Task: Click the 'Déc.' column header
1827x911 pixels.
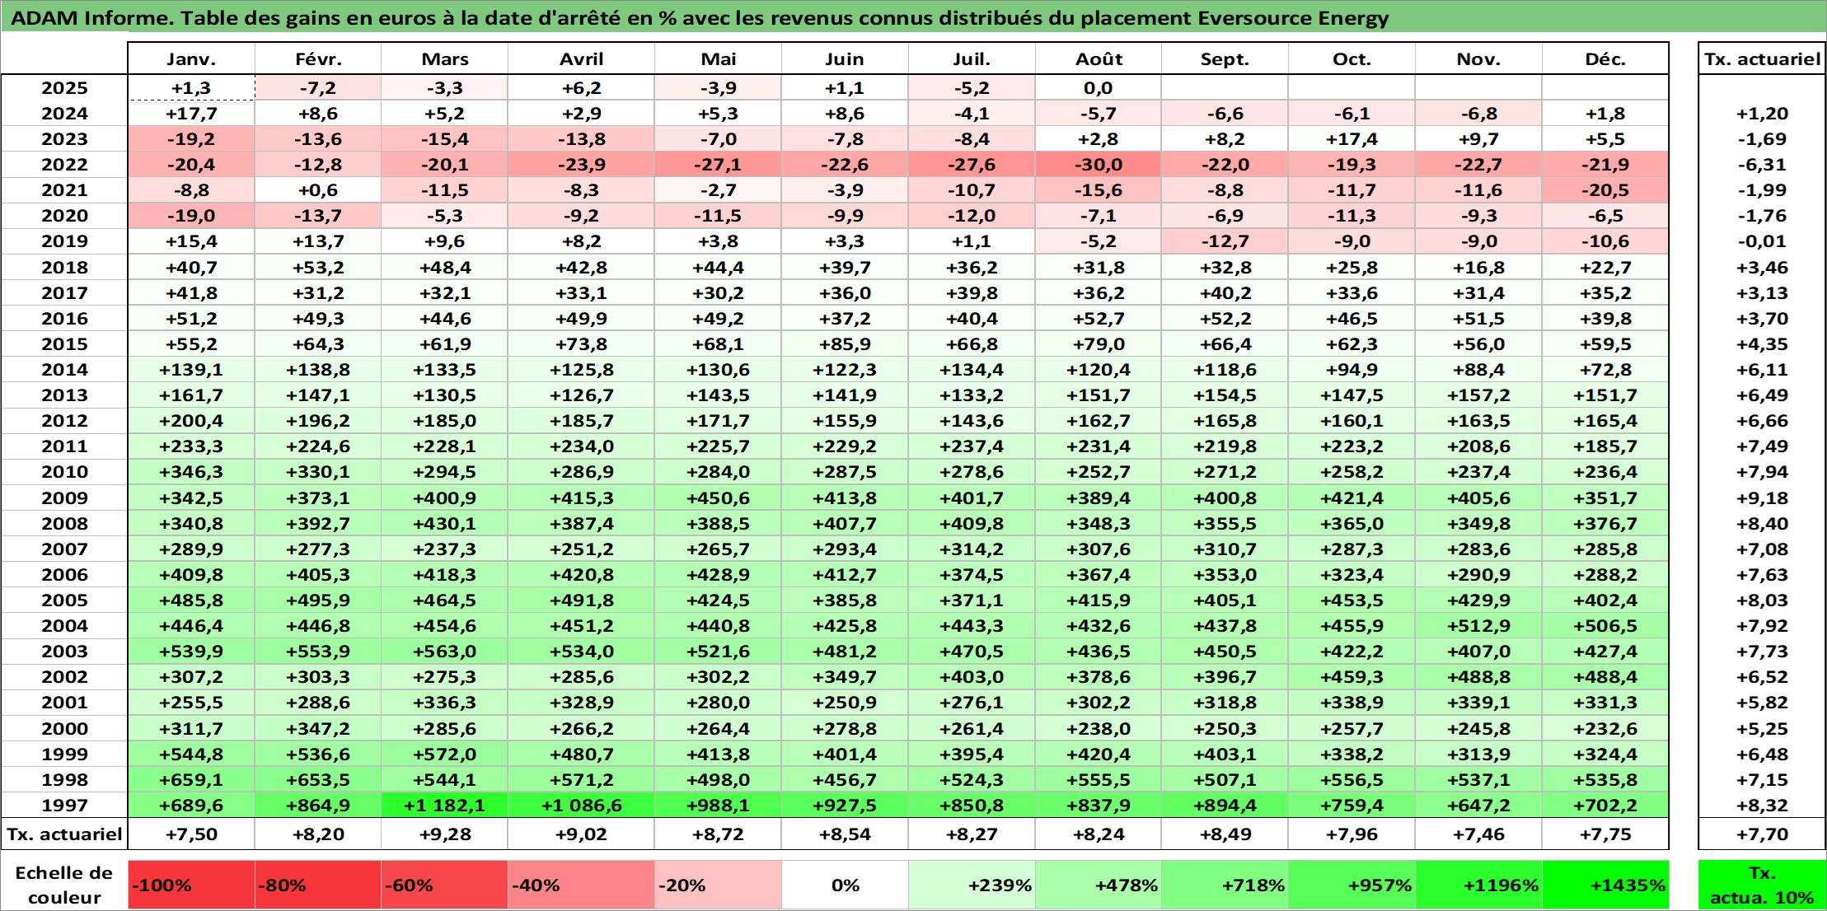Action: (1605, 59)
